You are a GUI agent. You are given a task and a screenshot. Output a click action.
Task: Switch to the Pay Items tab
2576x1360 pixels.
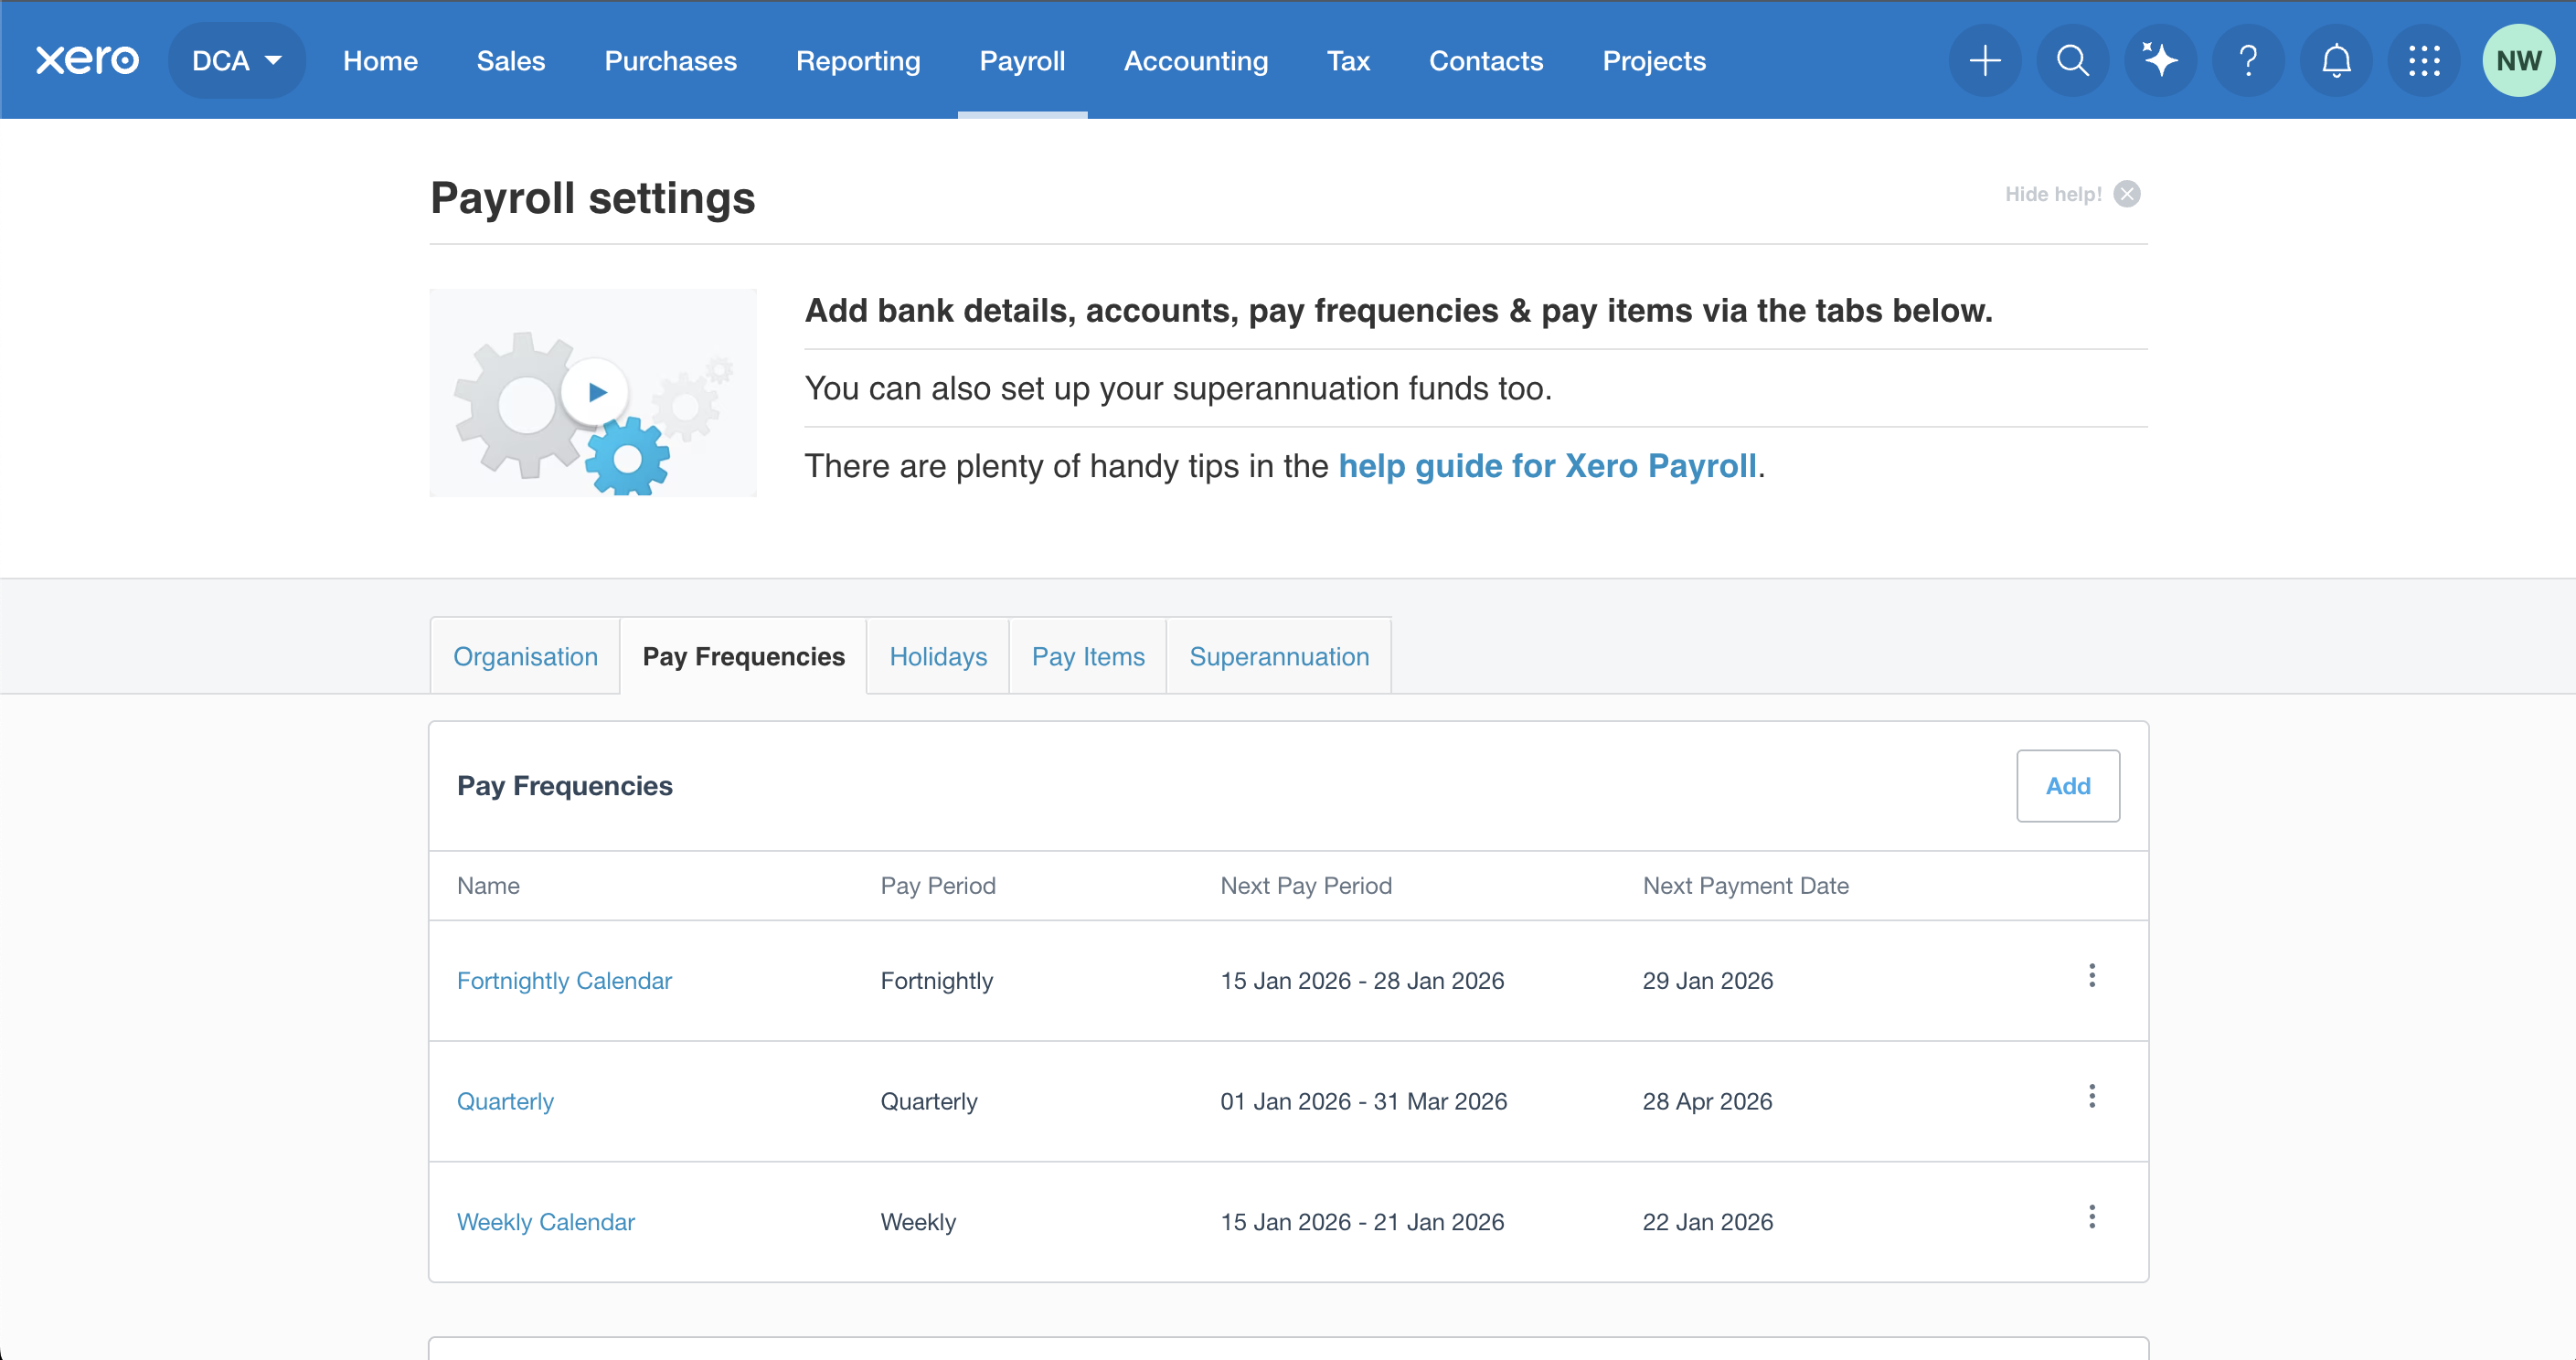click(1088, 656)
